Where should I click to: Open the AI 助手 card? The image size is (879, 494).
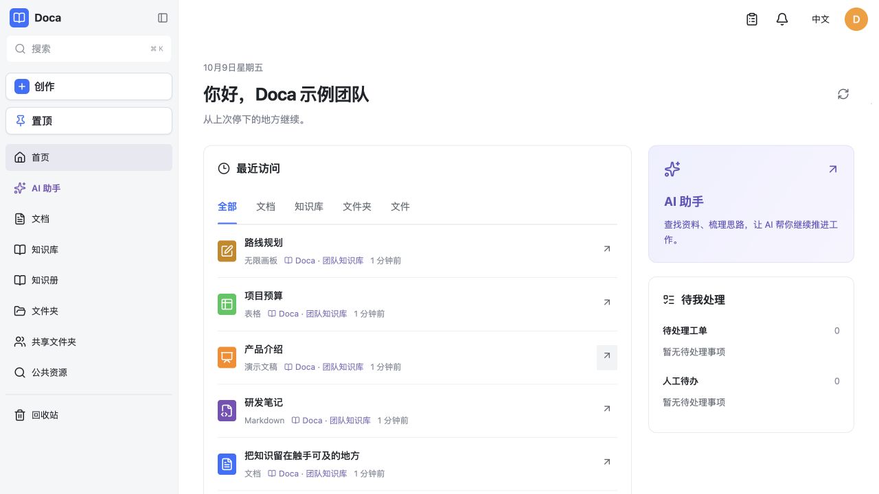click(751, 204)
